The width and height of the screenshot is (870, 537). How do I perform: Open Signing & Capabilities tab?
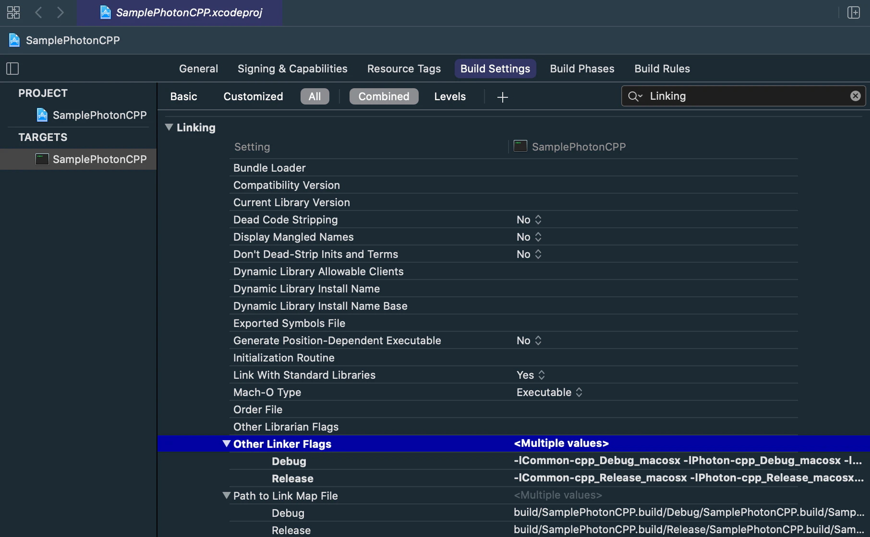(292, 69)
